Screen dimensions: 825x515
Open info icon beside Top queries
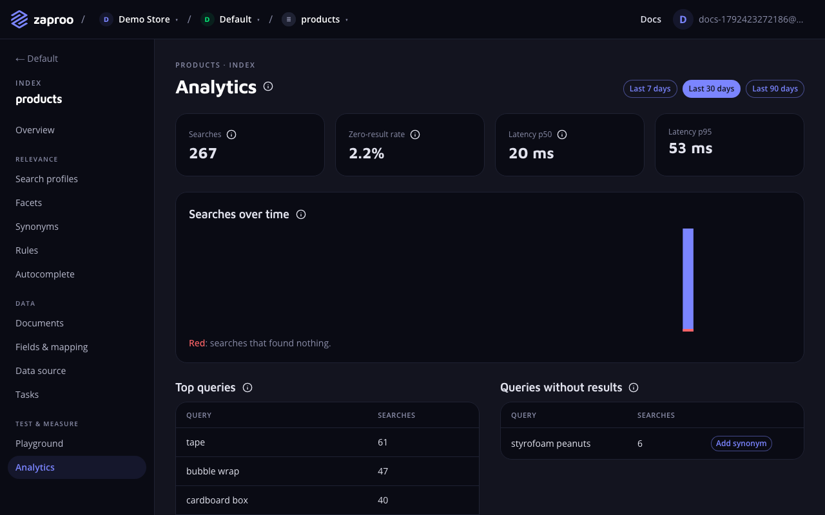click(247, 388)
